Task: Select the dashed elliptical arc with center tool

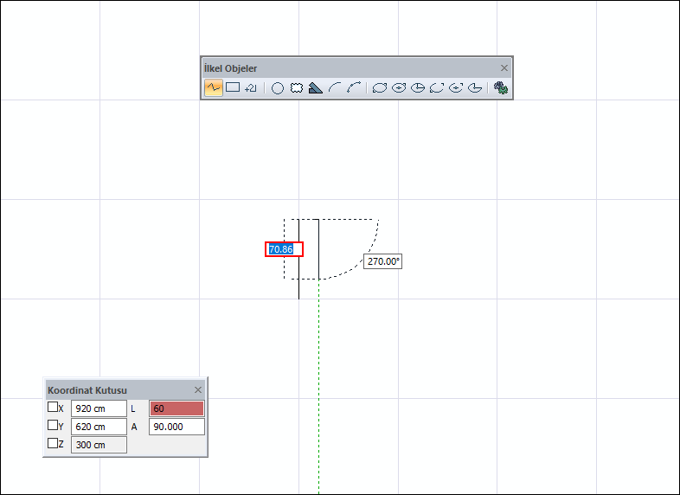Action: pos(456,88)
